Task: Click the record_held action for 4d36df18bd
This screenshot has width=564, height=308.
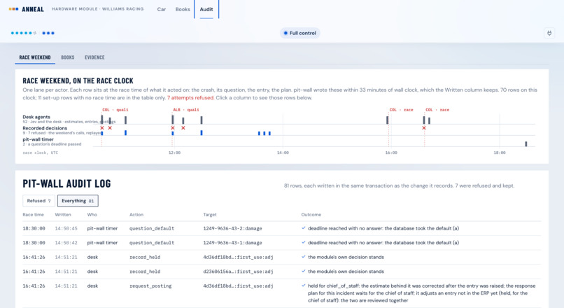Action: click(145, 258)
